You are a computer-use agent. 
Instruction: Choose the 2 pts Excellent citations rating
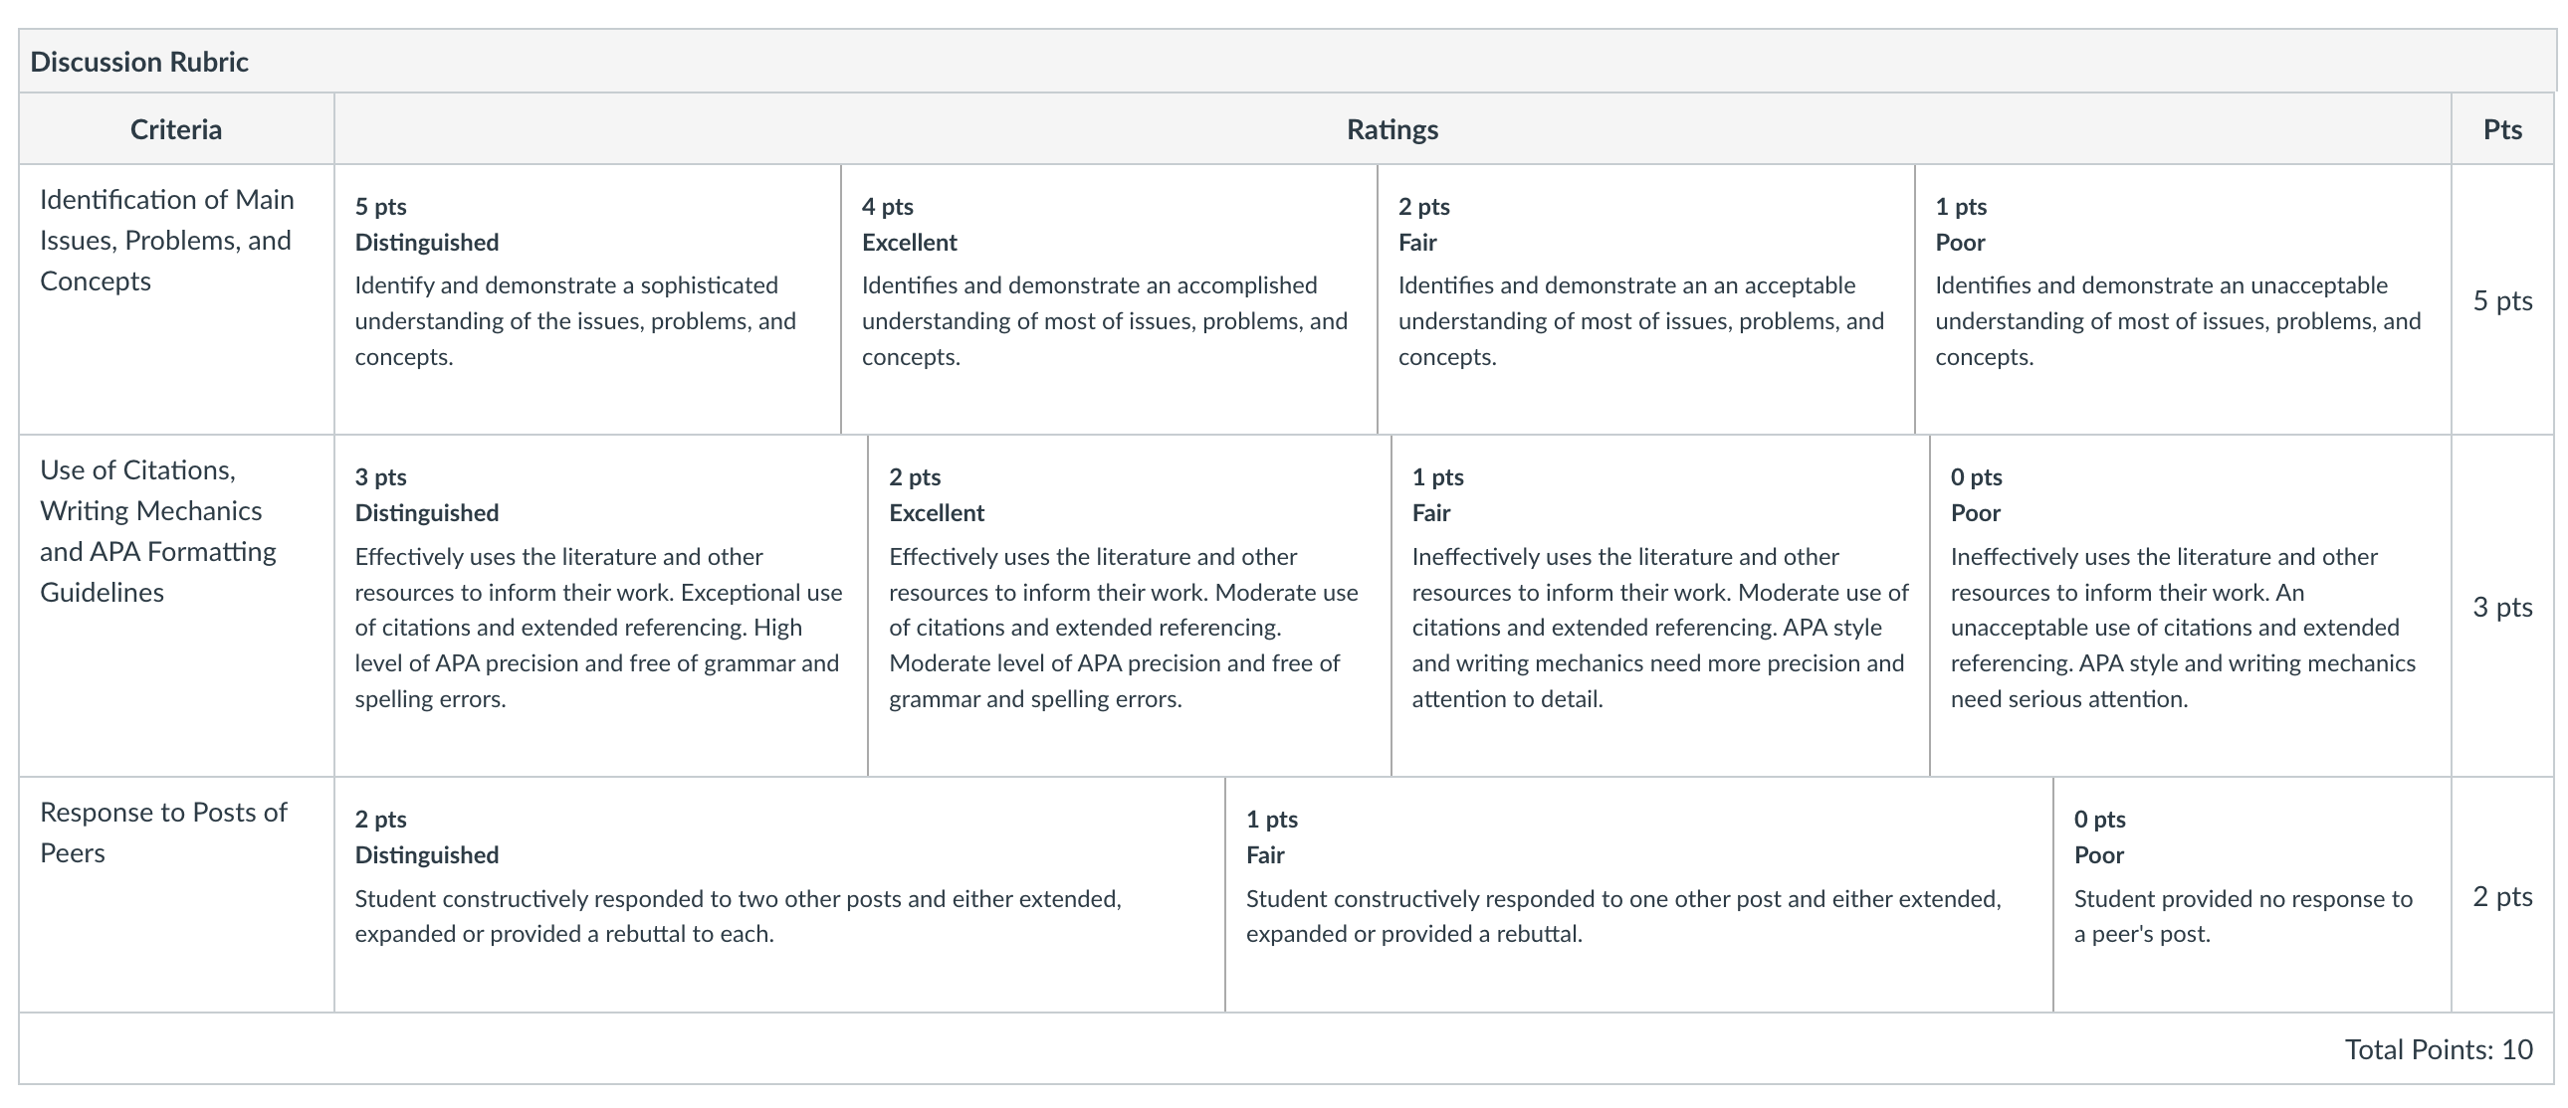pyautogui.click(x=1130, y=606)
